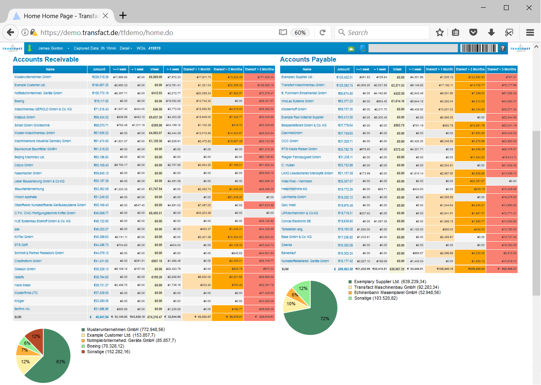
Task: Click the left Transfact logo
Action: tap(12, 48)
